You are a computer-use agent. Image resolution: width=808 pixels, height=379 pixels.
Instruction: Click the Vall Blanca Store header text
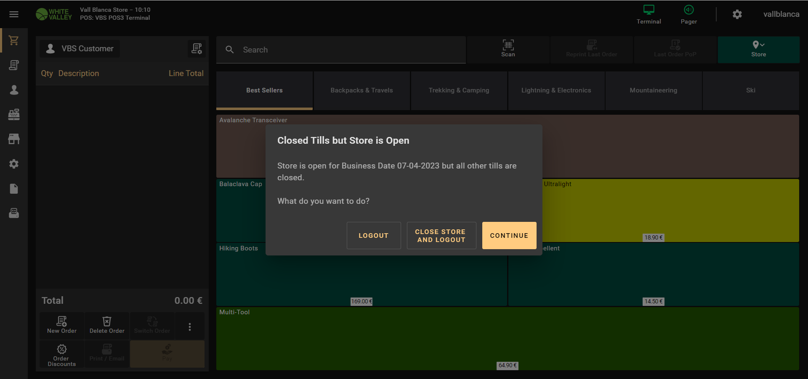[115, 10]
